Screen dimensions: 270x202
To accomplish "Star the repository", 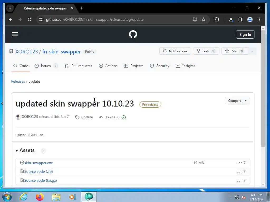I will (235, 51).
